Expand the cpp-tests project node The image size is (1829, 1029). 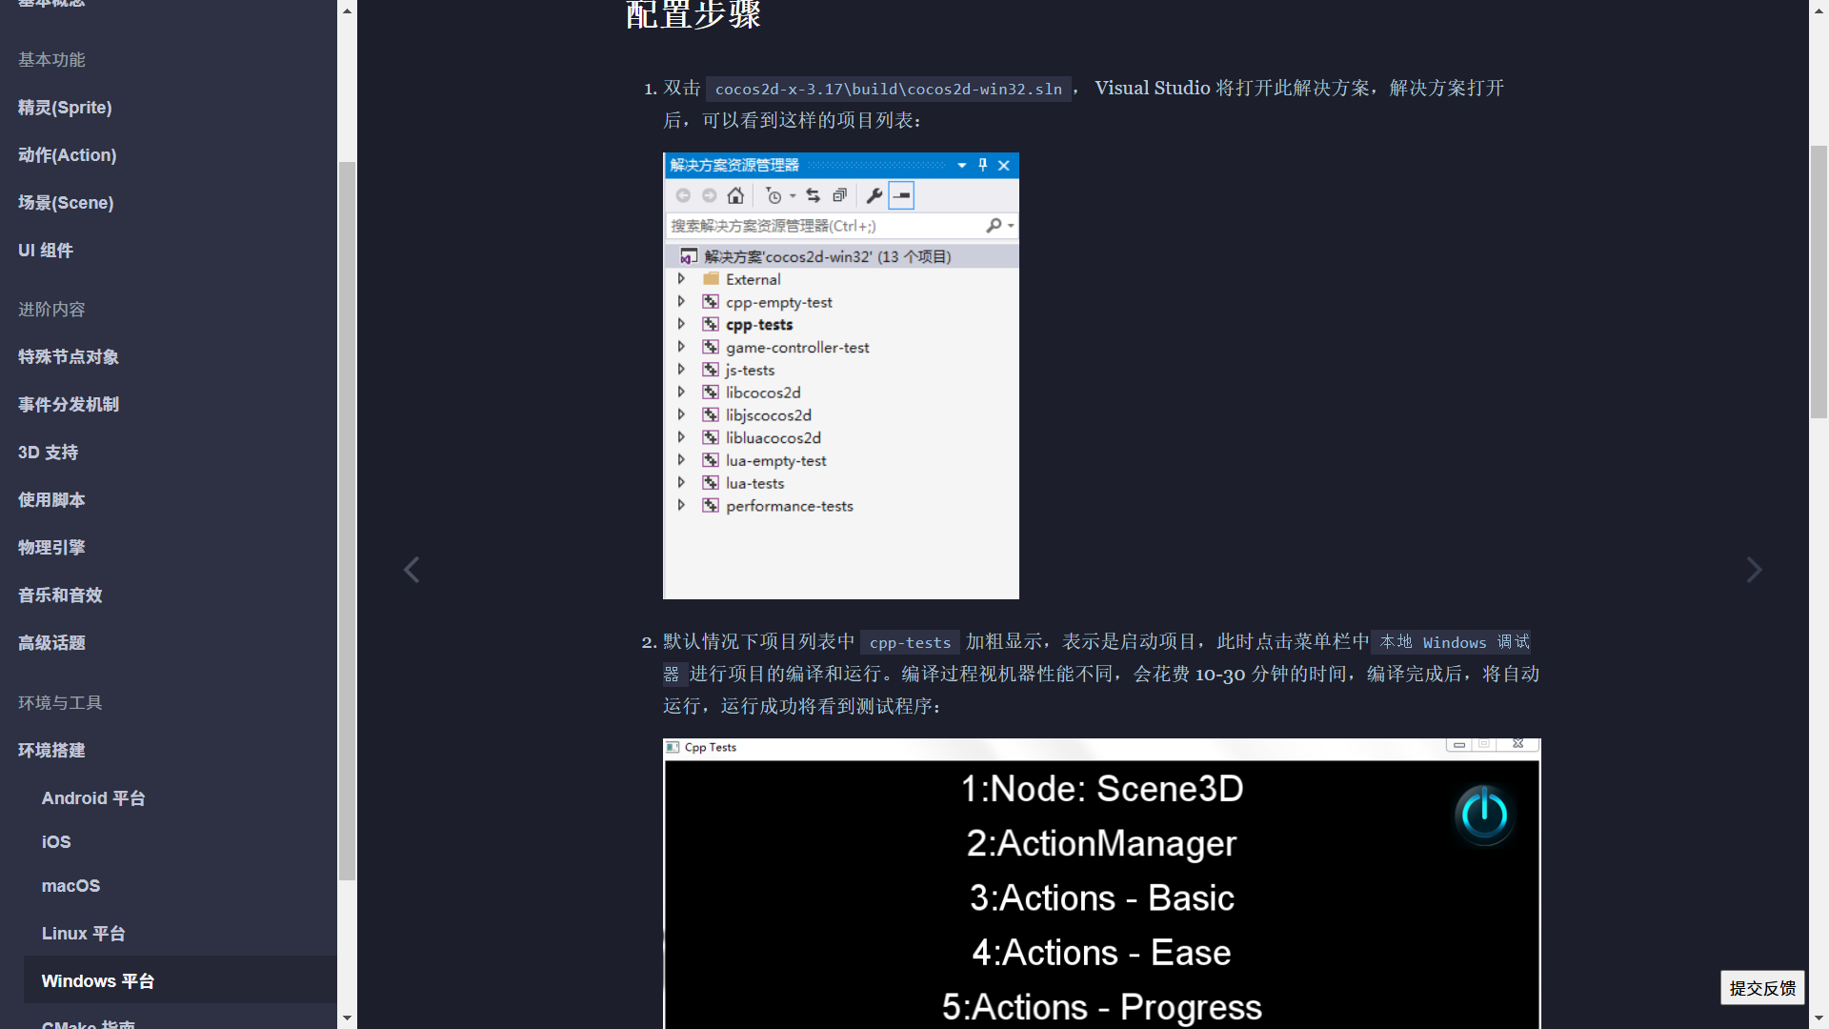681,325
